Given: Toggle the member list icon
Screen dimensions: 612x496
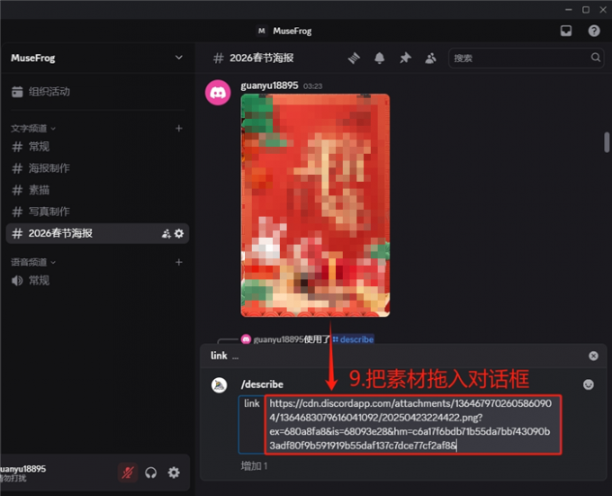Looking at the screenshot, I should coord(430,59).
